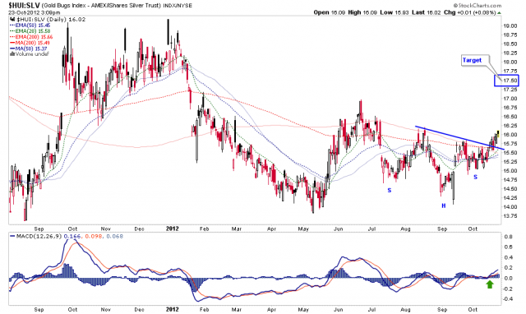This screenshot has height=314, width=526.
Task: Click the -0.4 label on MACD axis
Action: pos(508,299)
